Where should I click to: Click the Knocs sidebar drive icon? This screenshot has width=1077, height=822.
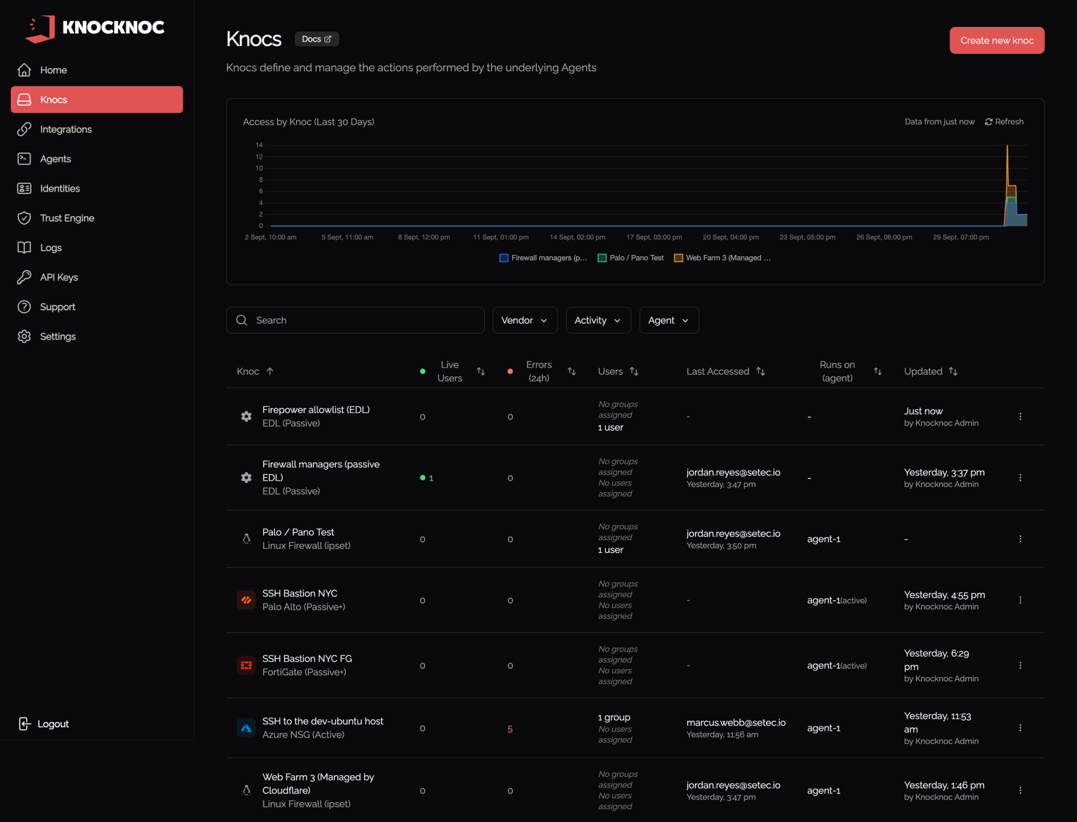point(24,99)
